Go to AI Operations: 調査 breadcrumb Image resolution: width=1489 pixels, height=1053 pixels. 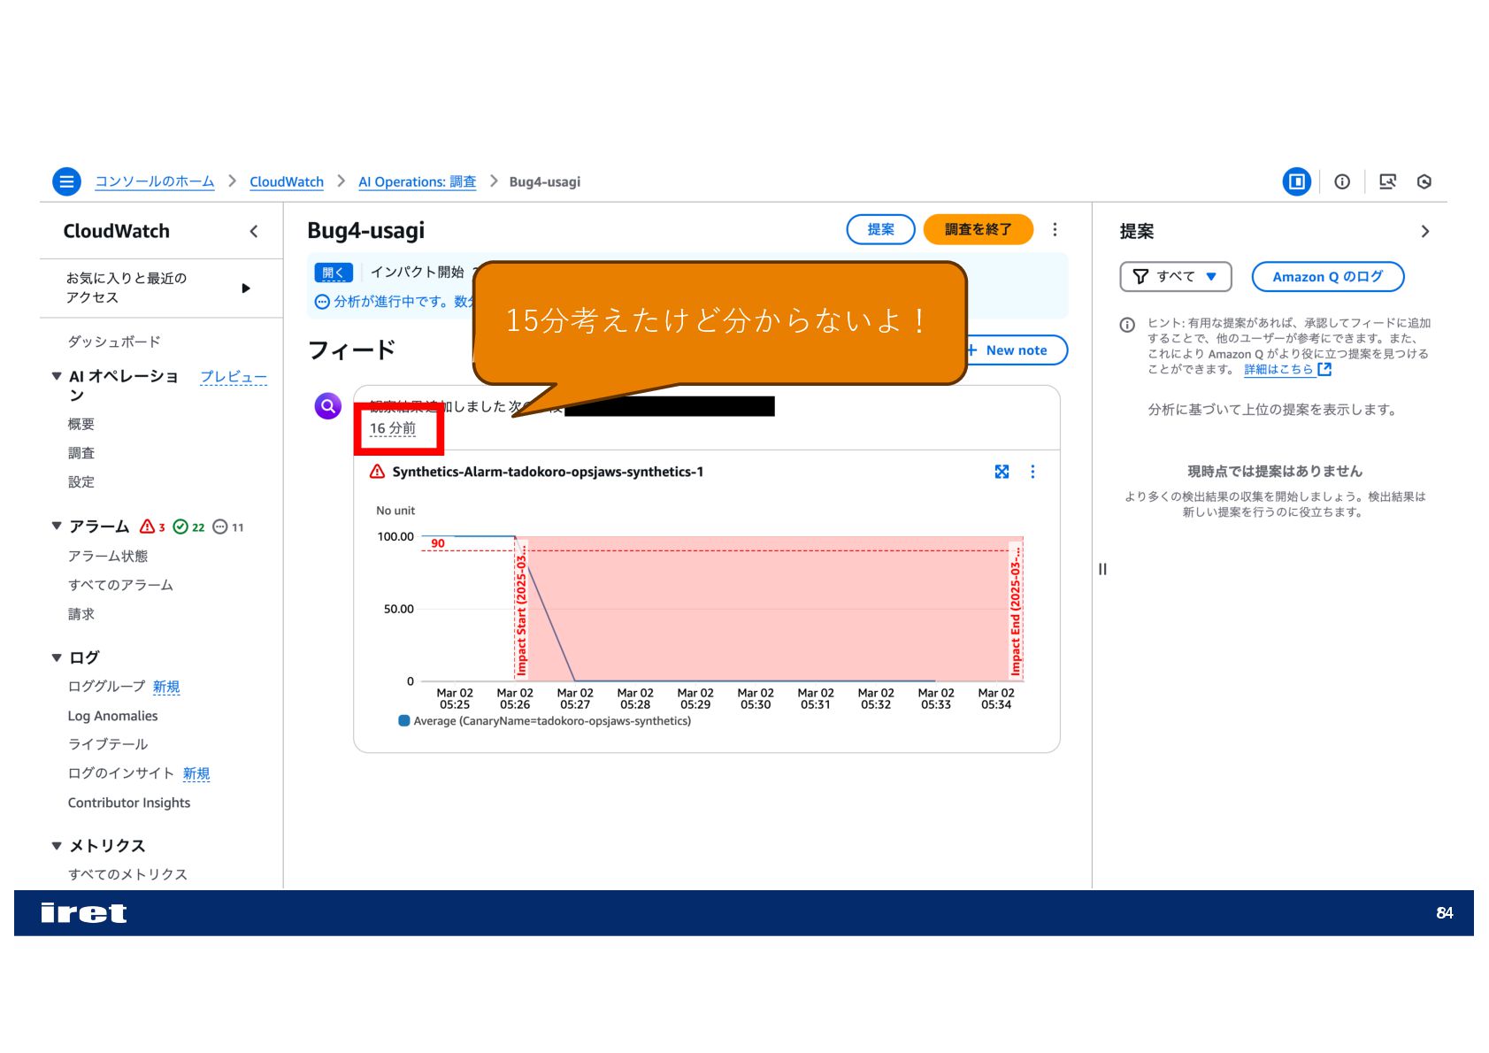click(x=417, y=181)
